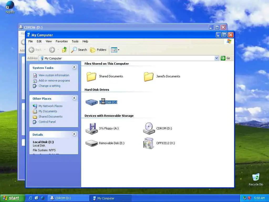269x202 pixels.
Task: Select the Removable Disk (E:) icon
Action: (x=92, y=143)
